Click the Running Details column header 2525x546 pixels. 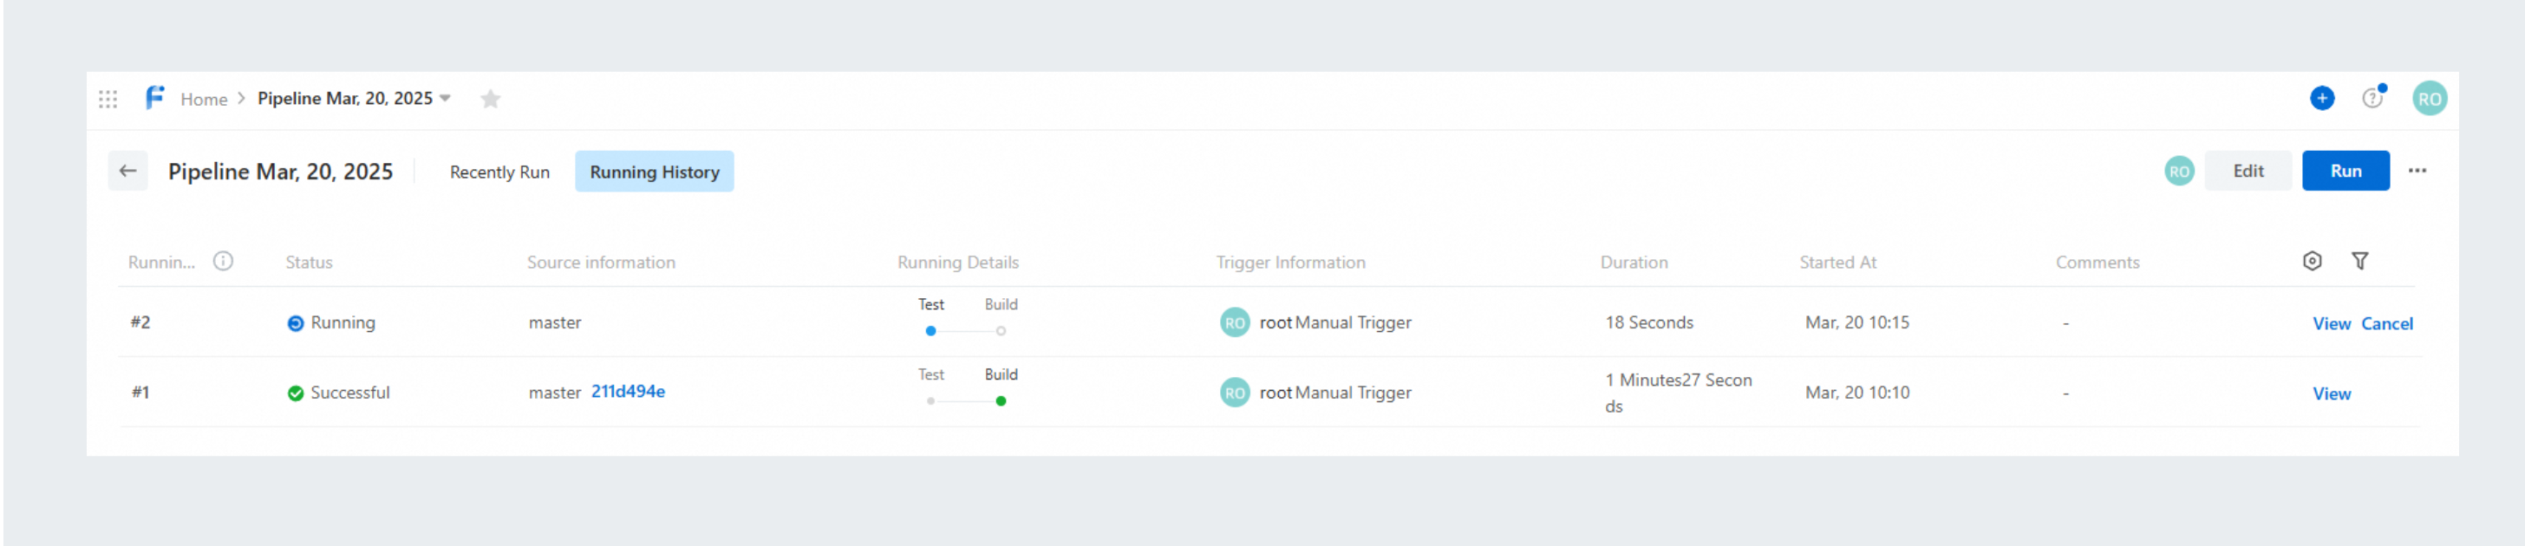957,263
